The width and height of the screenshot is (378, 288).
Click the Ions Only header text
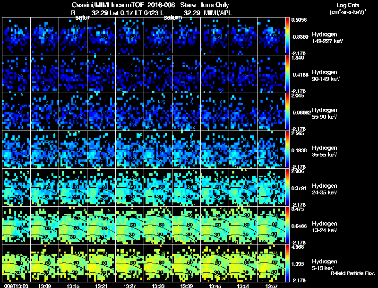pos(215,5)
